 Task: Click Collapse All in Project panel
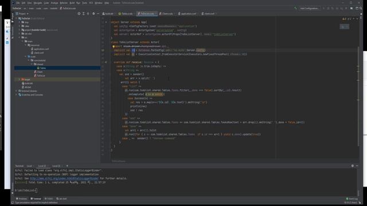pyautogui.click(x=88, y=14)
